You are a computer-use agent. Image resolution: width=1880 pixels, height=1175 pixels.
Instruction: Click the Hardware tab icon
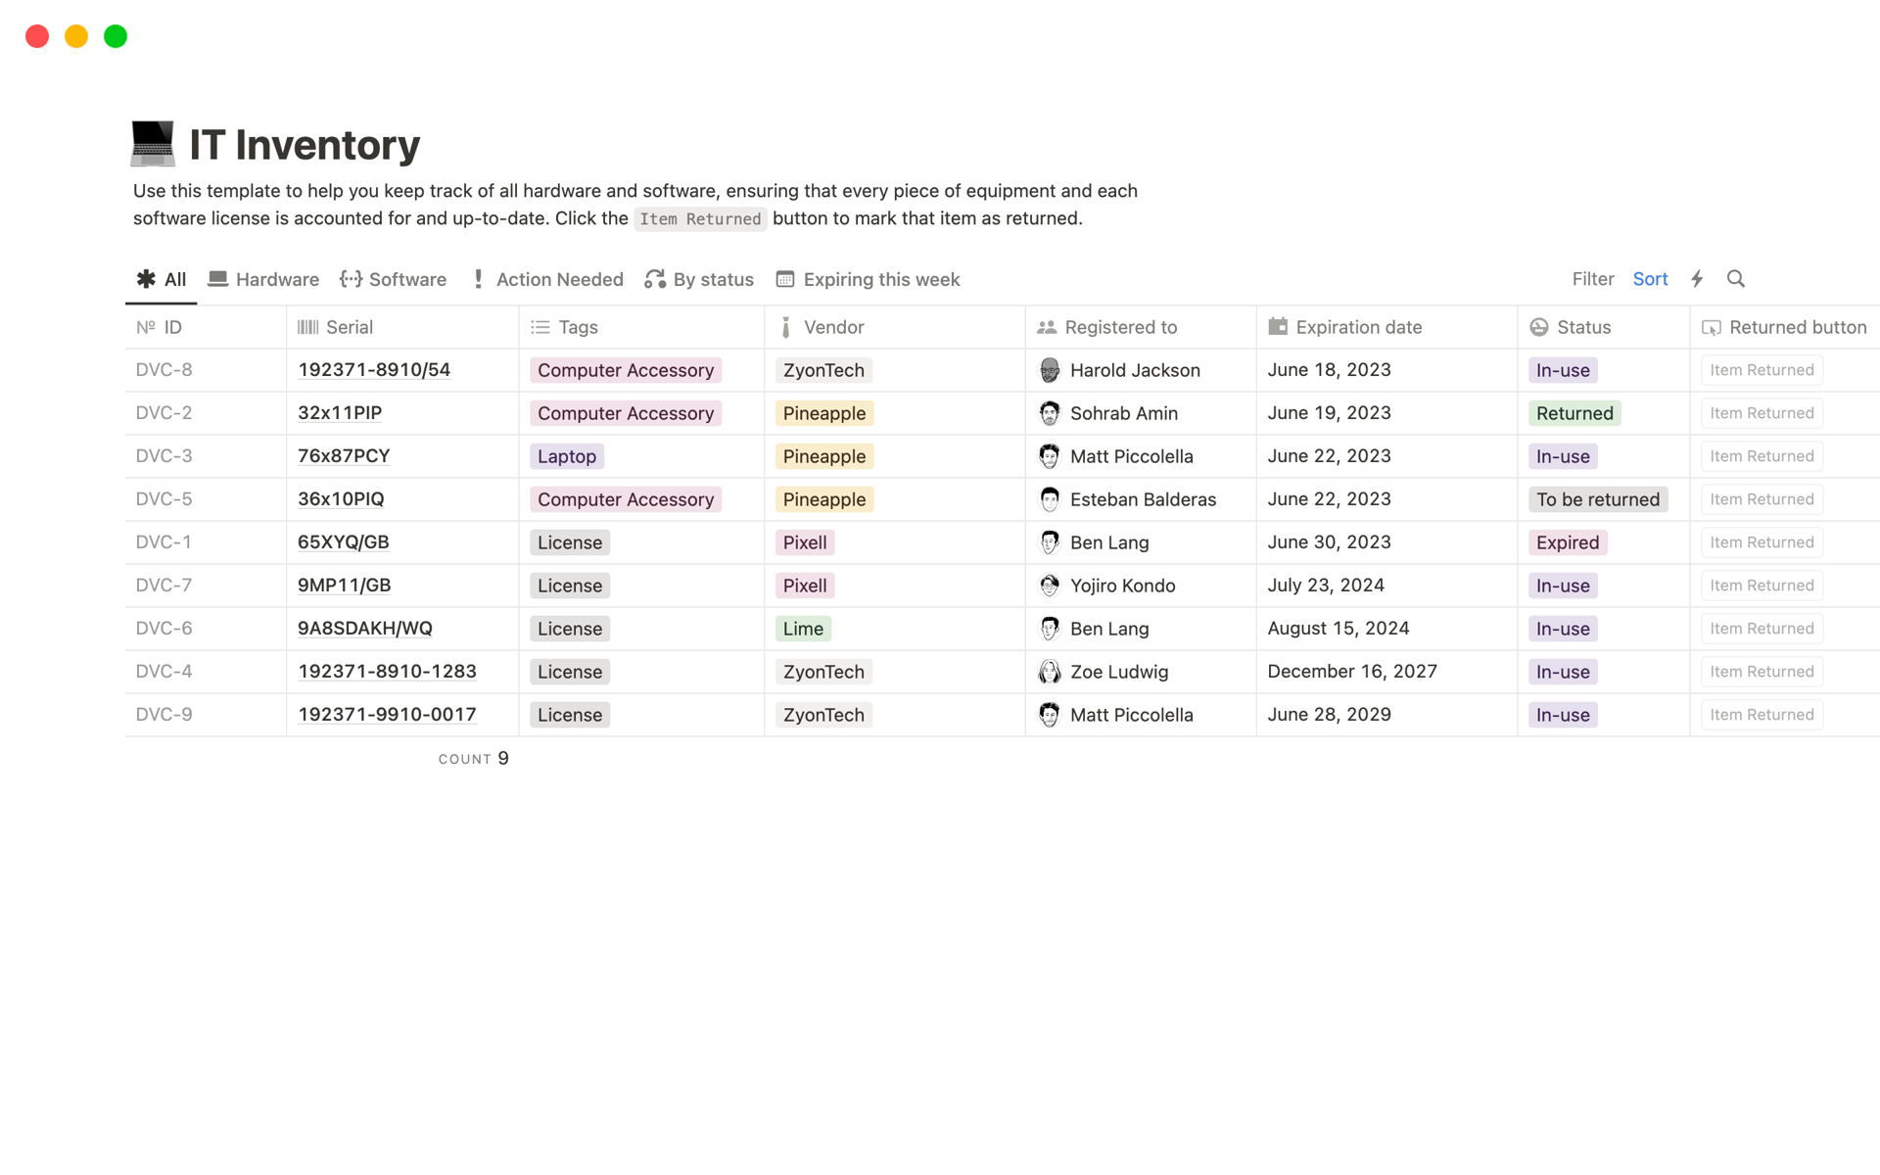pos(218,279)
